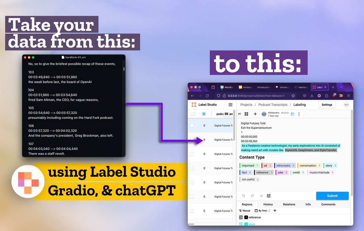
Task: Open the Manual grouping dropdown
Action: [x=244, y=211]
